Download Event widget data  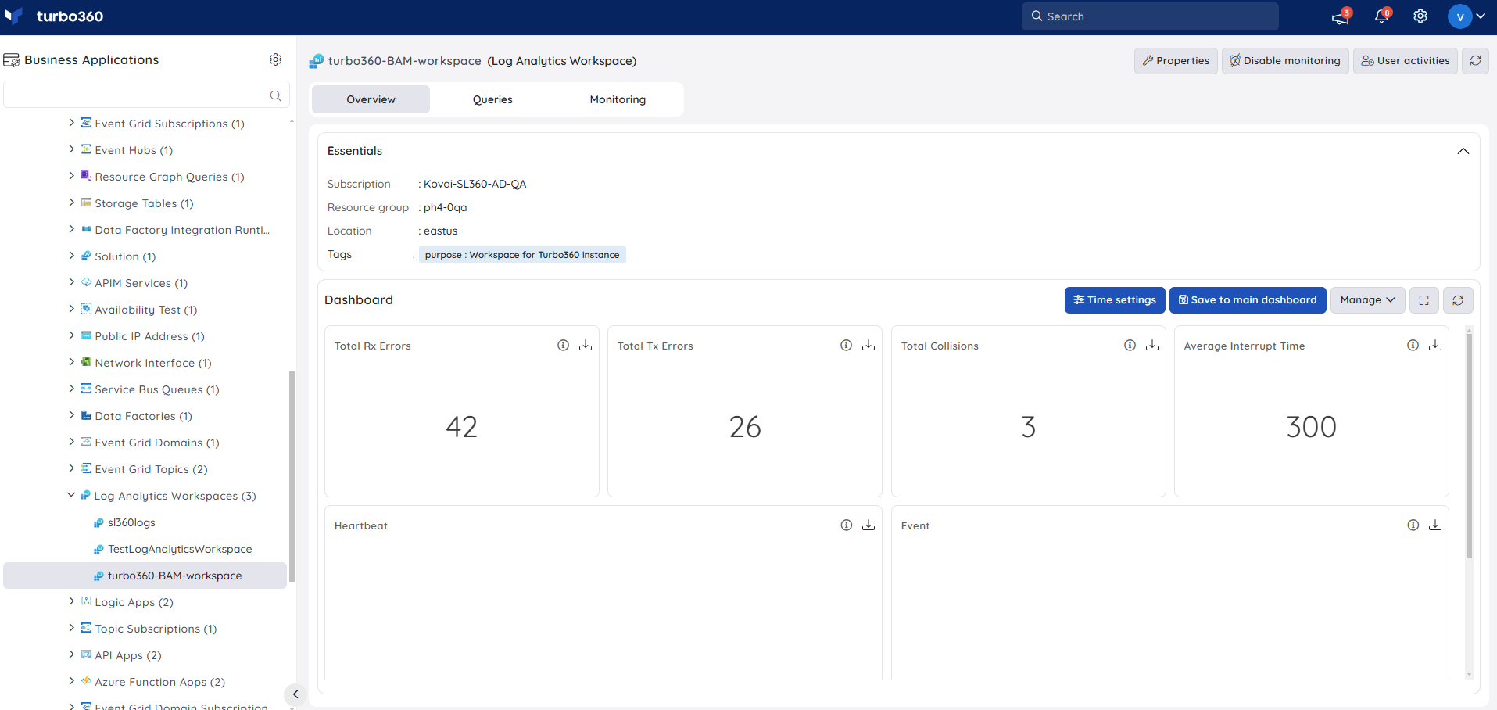click(1435, 525)
